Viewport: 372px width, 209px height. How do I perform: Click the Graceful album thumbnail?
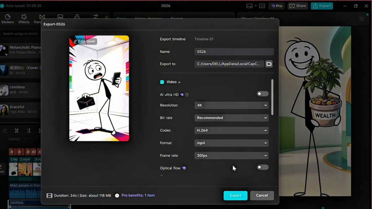(x=4, y=110)
